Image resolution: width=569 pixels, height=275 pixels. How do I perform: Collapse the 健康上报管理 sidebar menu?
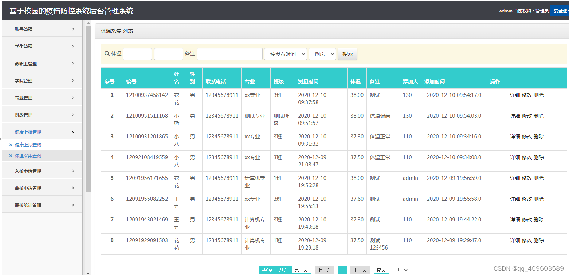[42, 132]
